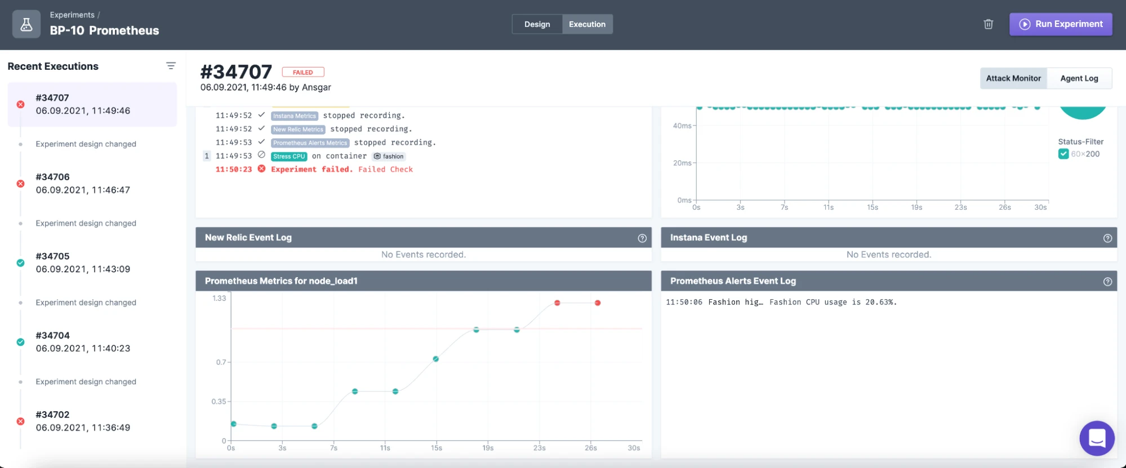Click the FAILED status badge

303,72
